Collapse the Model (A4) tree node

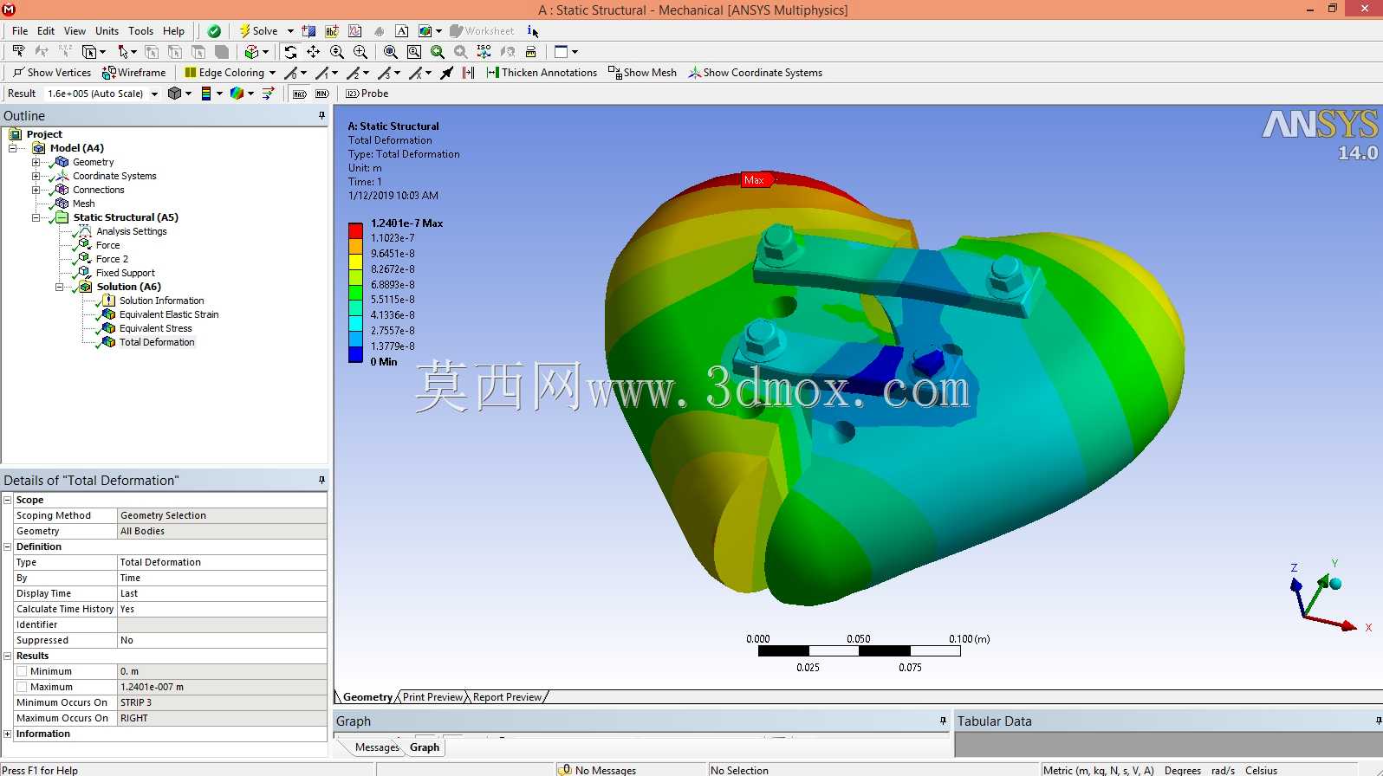(12, 148)
